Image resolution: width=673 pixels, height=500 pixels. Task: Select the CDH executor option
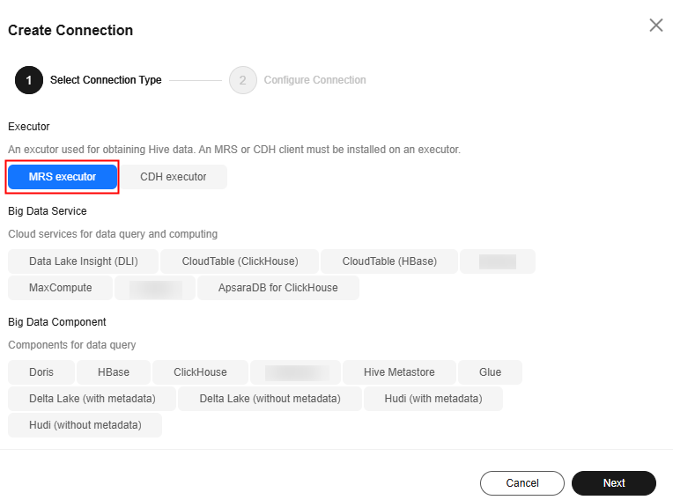point(173,177)
